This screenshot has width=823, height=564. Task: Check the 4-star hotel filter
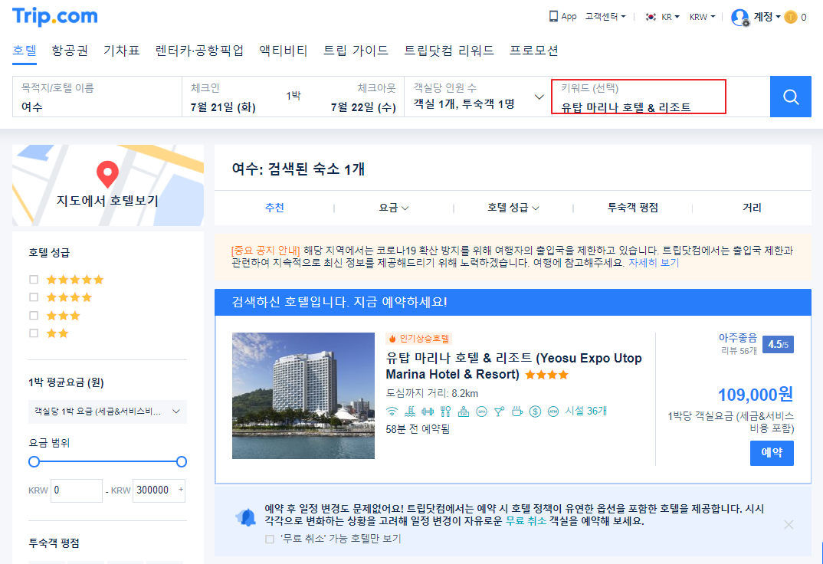tap(34, 297)
